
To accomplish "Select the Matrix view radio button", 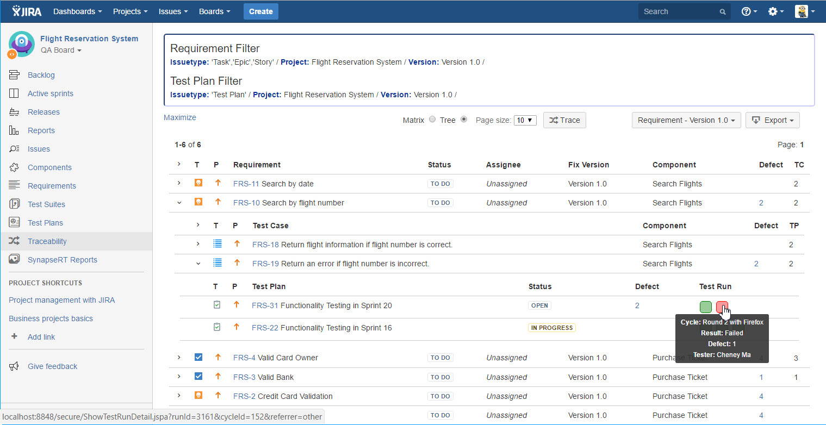I will click(432, 120).
